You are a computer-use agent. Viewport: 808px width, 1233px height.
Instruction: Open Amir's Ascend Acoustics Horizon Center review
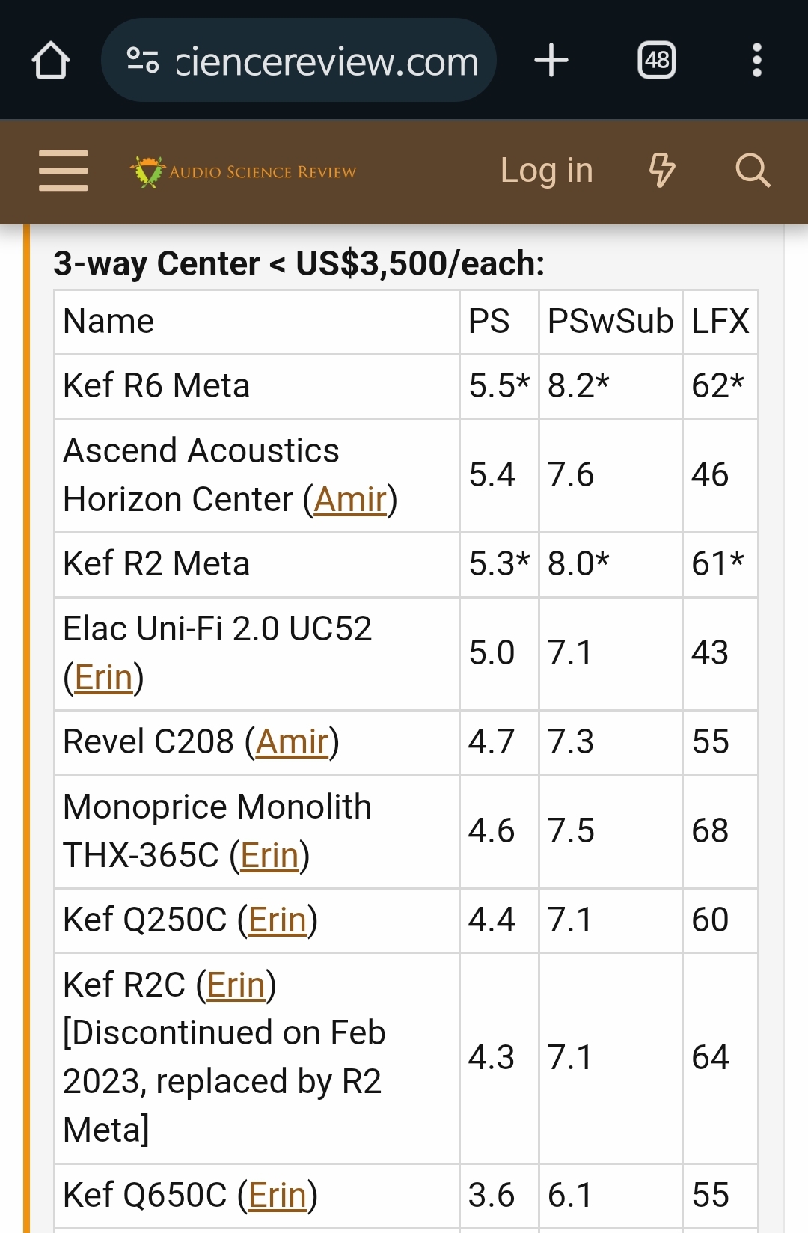[x=350, y=500]
